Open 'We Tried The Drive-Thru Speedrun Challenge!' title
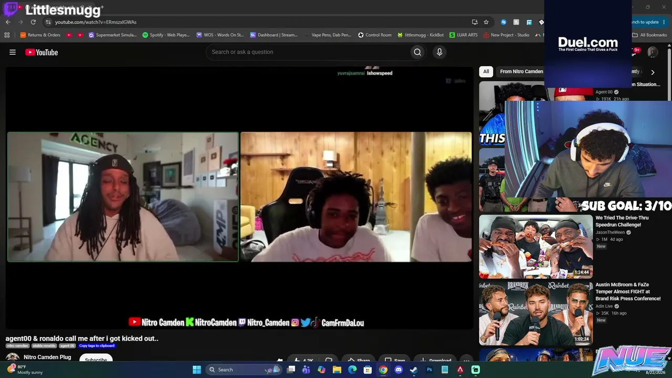Screen dimensions: 672x378 click(x=622, y=221)
